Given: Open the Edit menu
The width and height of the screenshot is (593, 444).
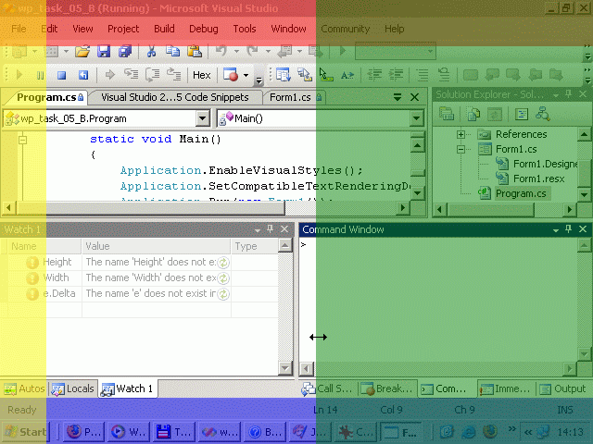Looking at the screenshot, I should click(49, 29).
